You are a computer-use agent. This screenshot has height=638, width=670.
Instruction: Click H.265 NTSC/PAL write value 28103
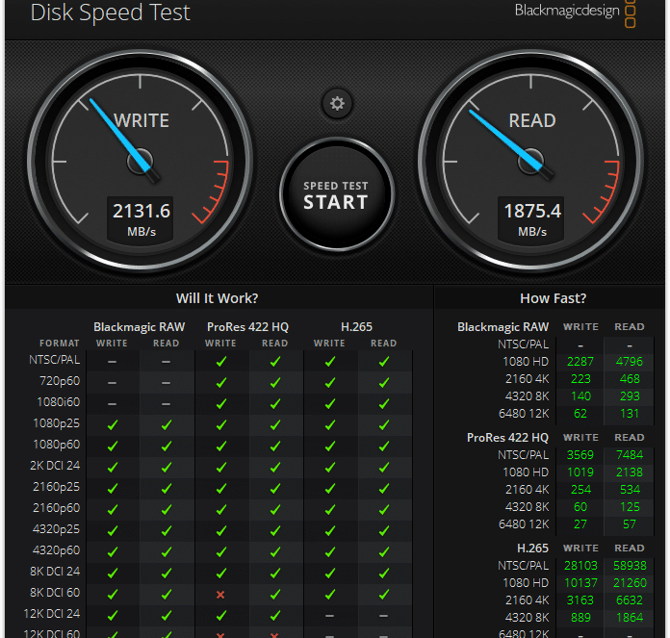tap(580, 565)
